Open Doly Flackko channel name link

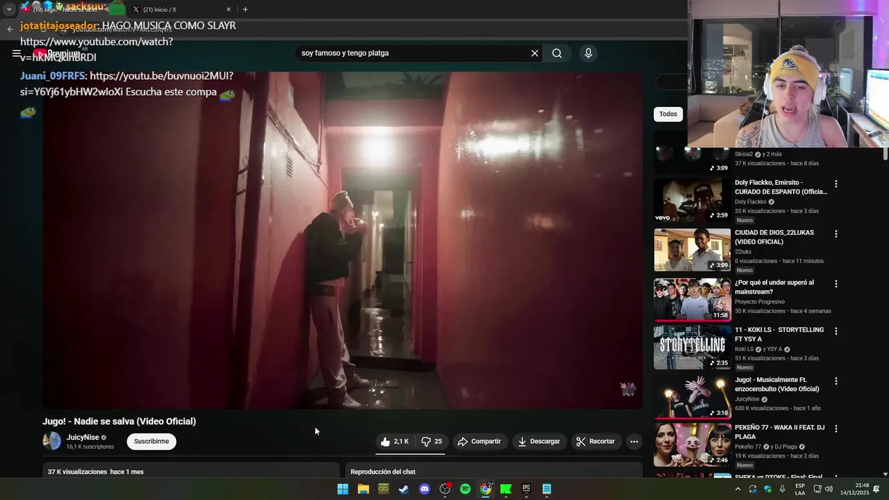[750, 202]
